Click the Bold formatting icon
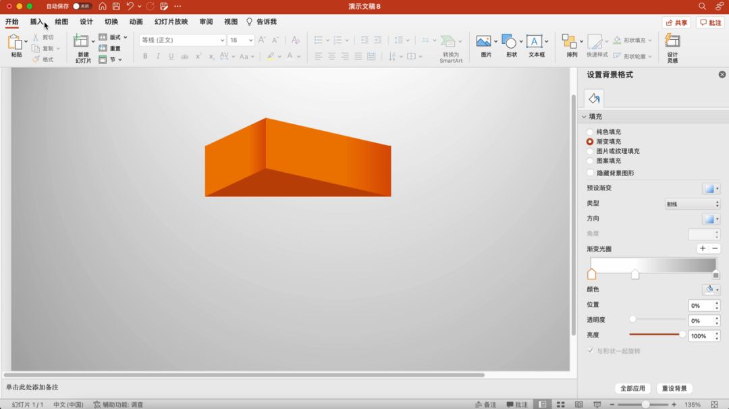Viewport: 729px width, 409px height. point(145,56)
